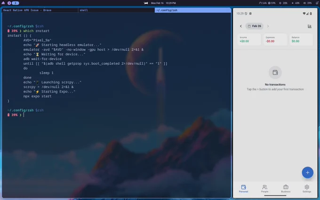Image resolution: width=320 pixels, height=200 pixels.
Task: Click the triangle launcher icon at top left
Action: point(3,3)
